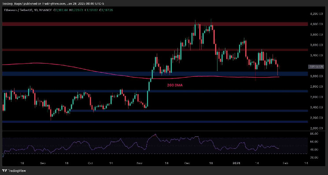The image size is (328, 175).
Task: Click the TradingView logo at the bottom
Action: [14, 171]
